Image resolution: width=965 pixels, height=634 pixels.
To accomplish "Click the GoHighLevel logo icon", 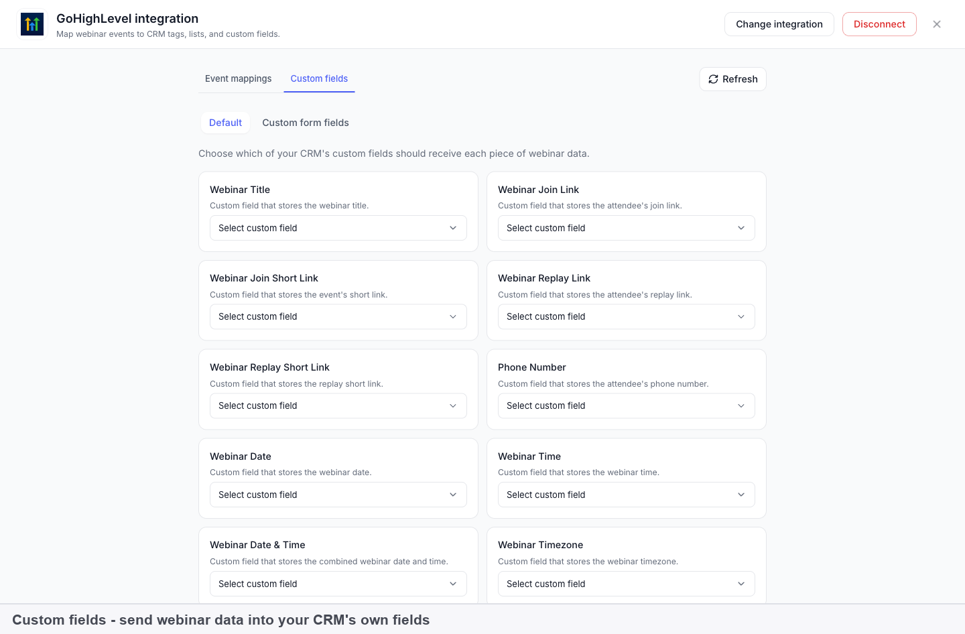I will pos(32,25).
